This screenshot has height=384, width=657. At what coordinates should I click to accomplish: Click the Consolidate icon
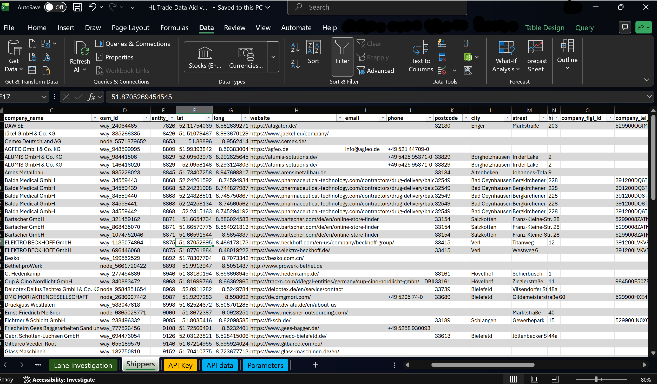(x=468, y=43)
